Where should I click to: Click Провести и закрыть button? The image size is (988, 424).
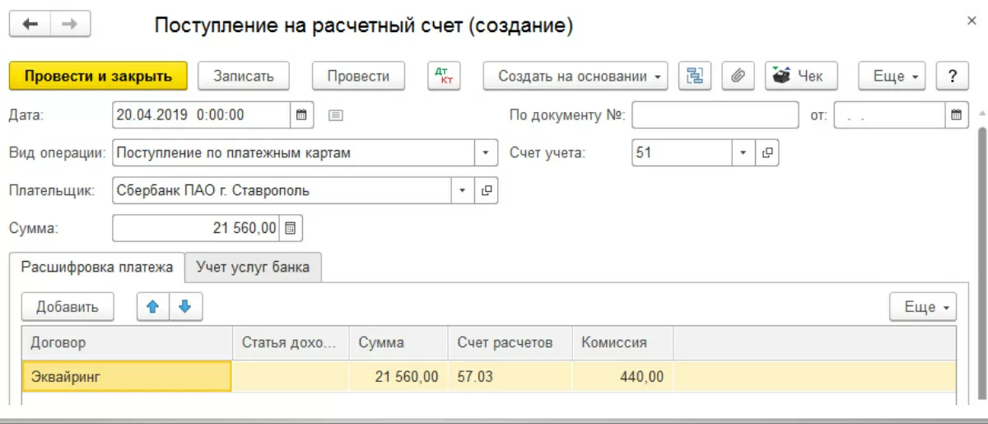coord(98,77)
